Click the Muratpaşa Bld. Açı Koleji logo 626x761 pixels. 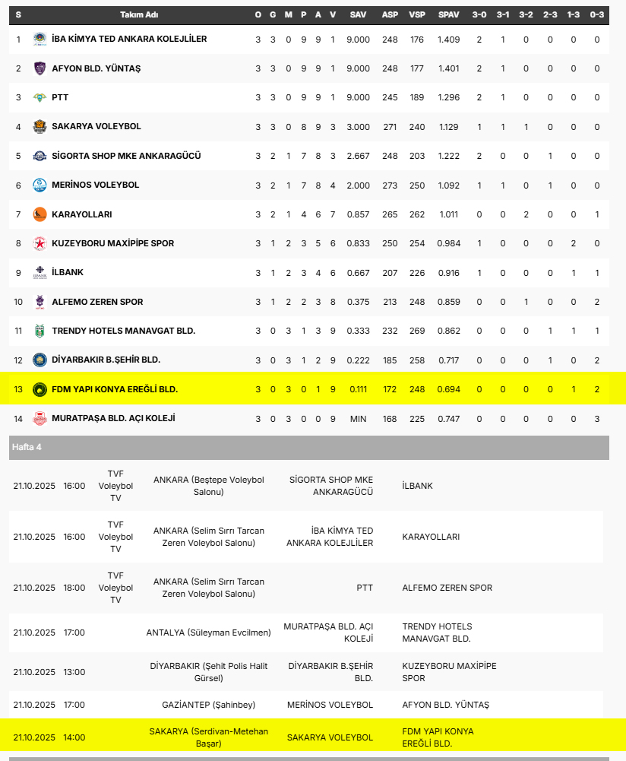pyautogui.click(x=40, y=418)
